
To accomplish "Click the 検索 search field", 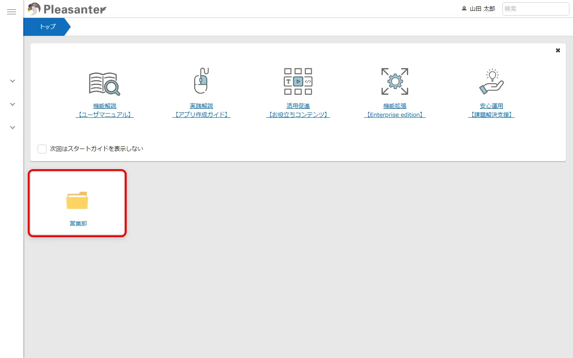I will pyautogui.click(x=535, y=9).
